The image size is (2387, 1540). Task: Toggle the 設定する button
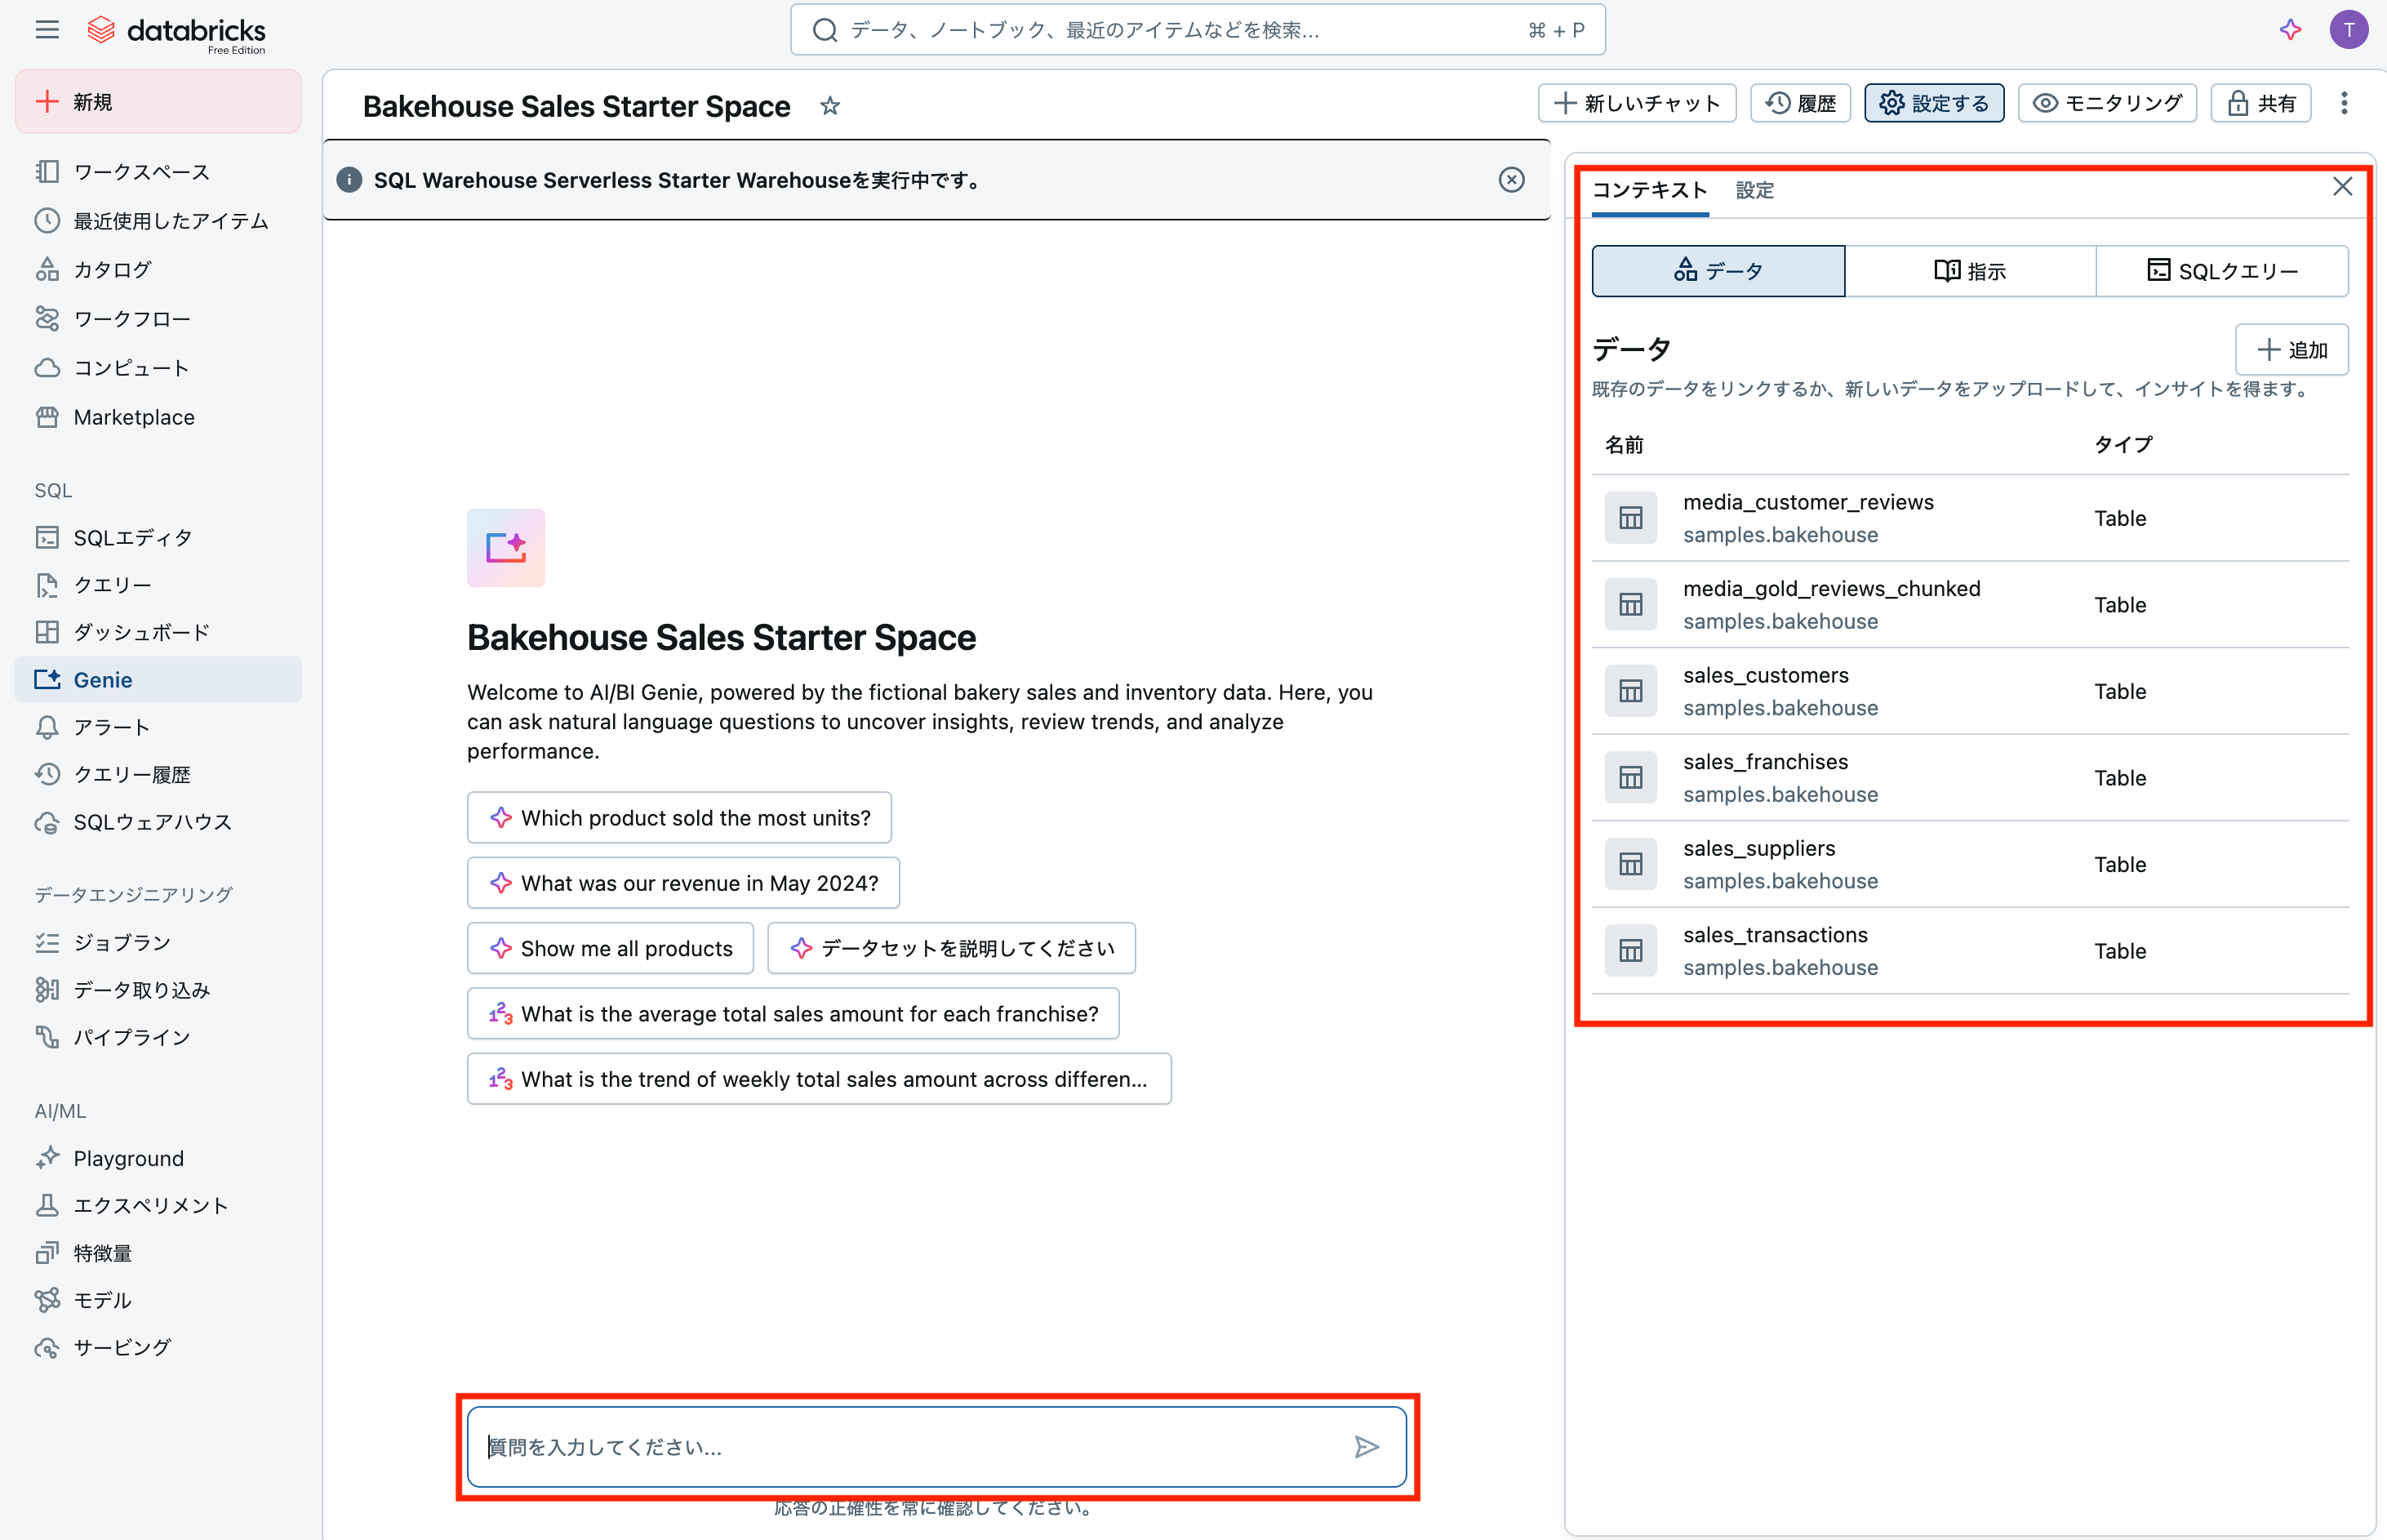coord(1933,103)
